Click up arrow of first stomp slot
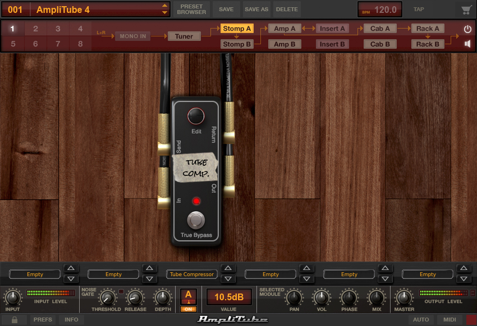477x326 pixels. (71, 268)
